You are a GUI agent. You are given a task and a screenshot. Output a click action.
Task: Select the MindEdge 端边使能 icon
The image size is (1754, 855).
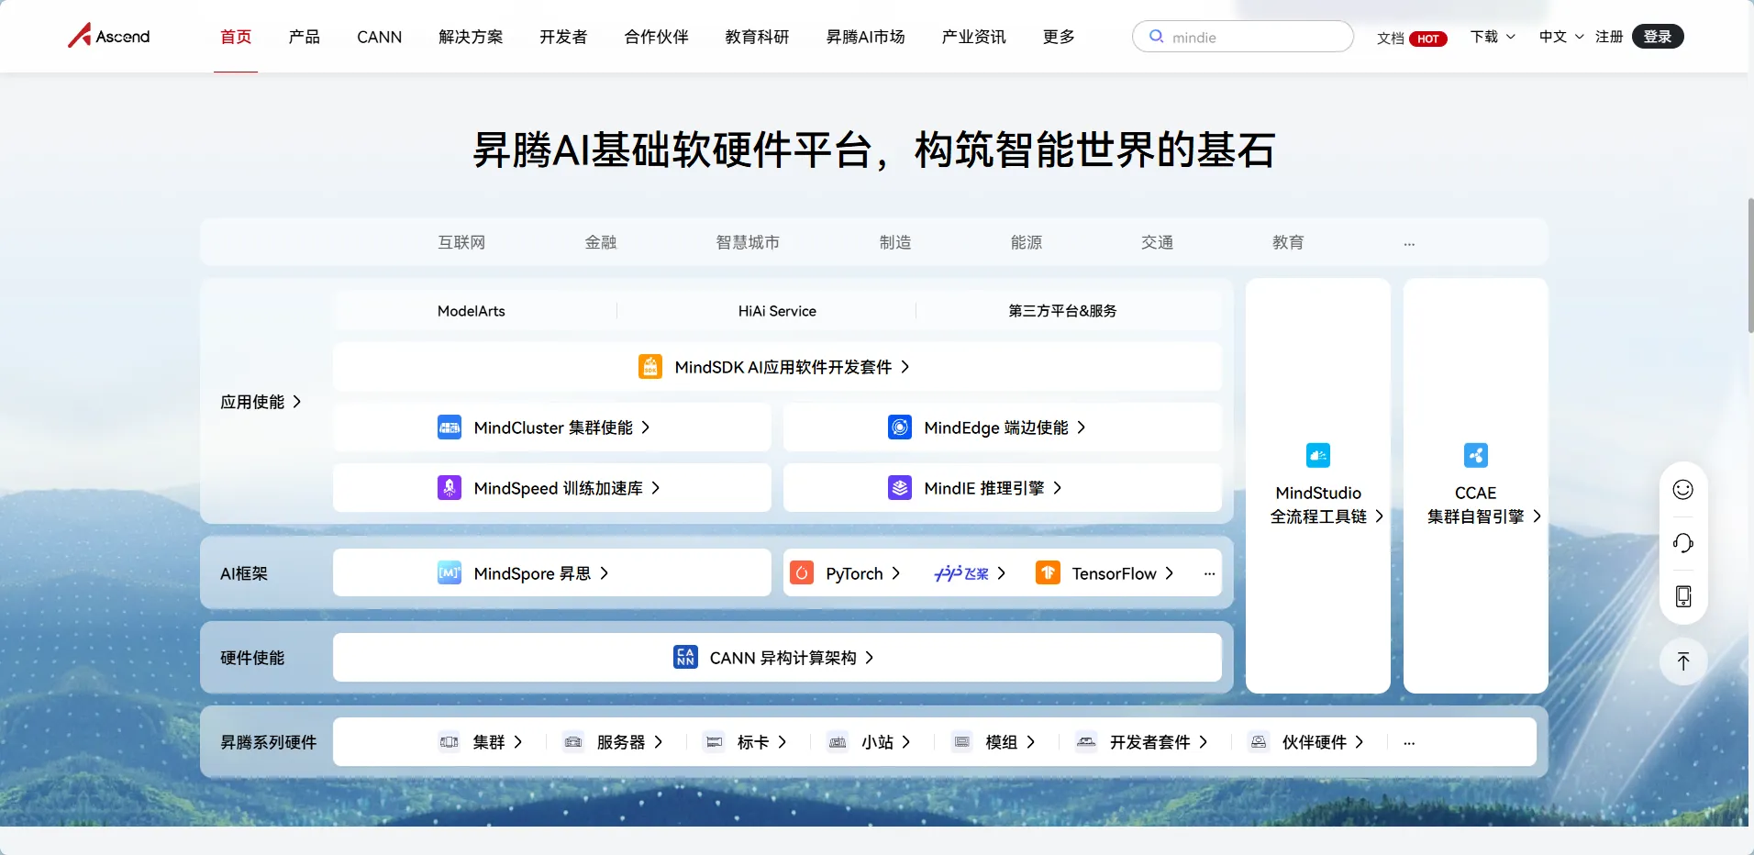click(899, 427)
